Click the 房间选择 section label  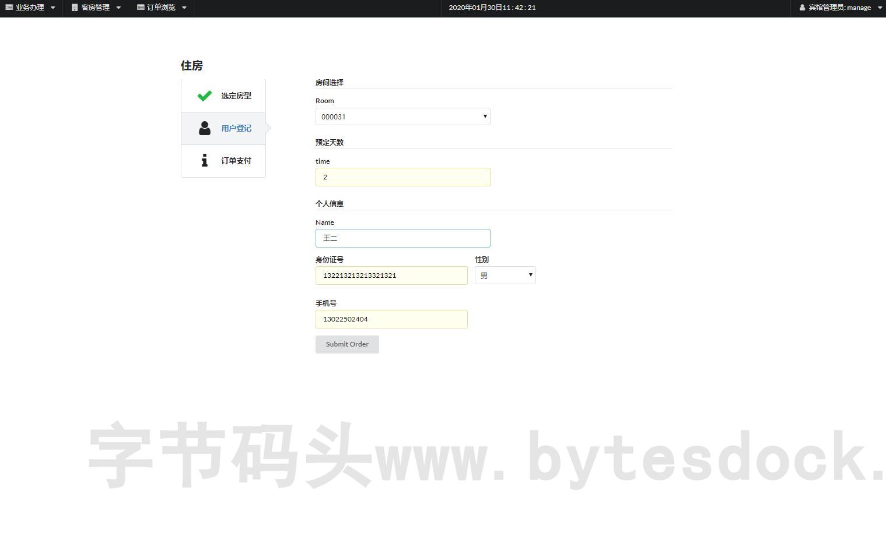(x=330, y=83)
